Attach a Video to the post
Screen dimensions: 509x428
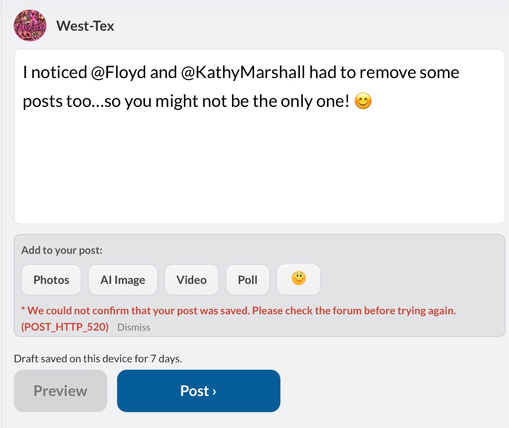point(192,280)
